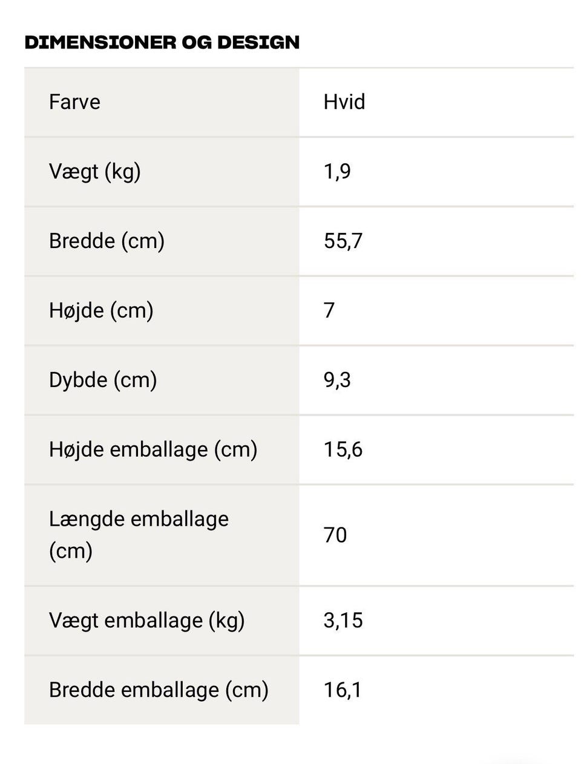
Task: Select the 'Farve' row label
Action: (74, 102)
